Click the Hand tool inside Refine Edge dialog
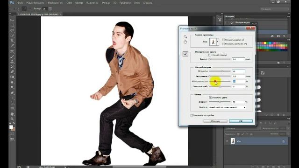 point(185,42)
